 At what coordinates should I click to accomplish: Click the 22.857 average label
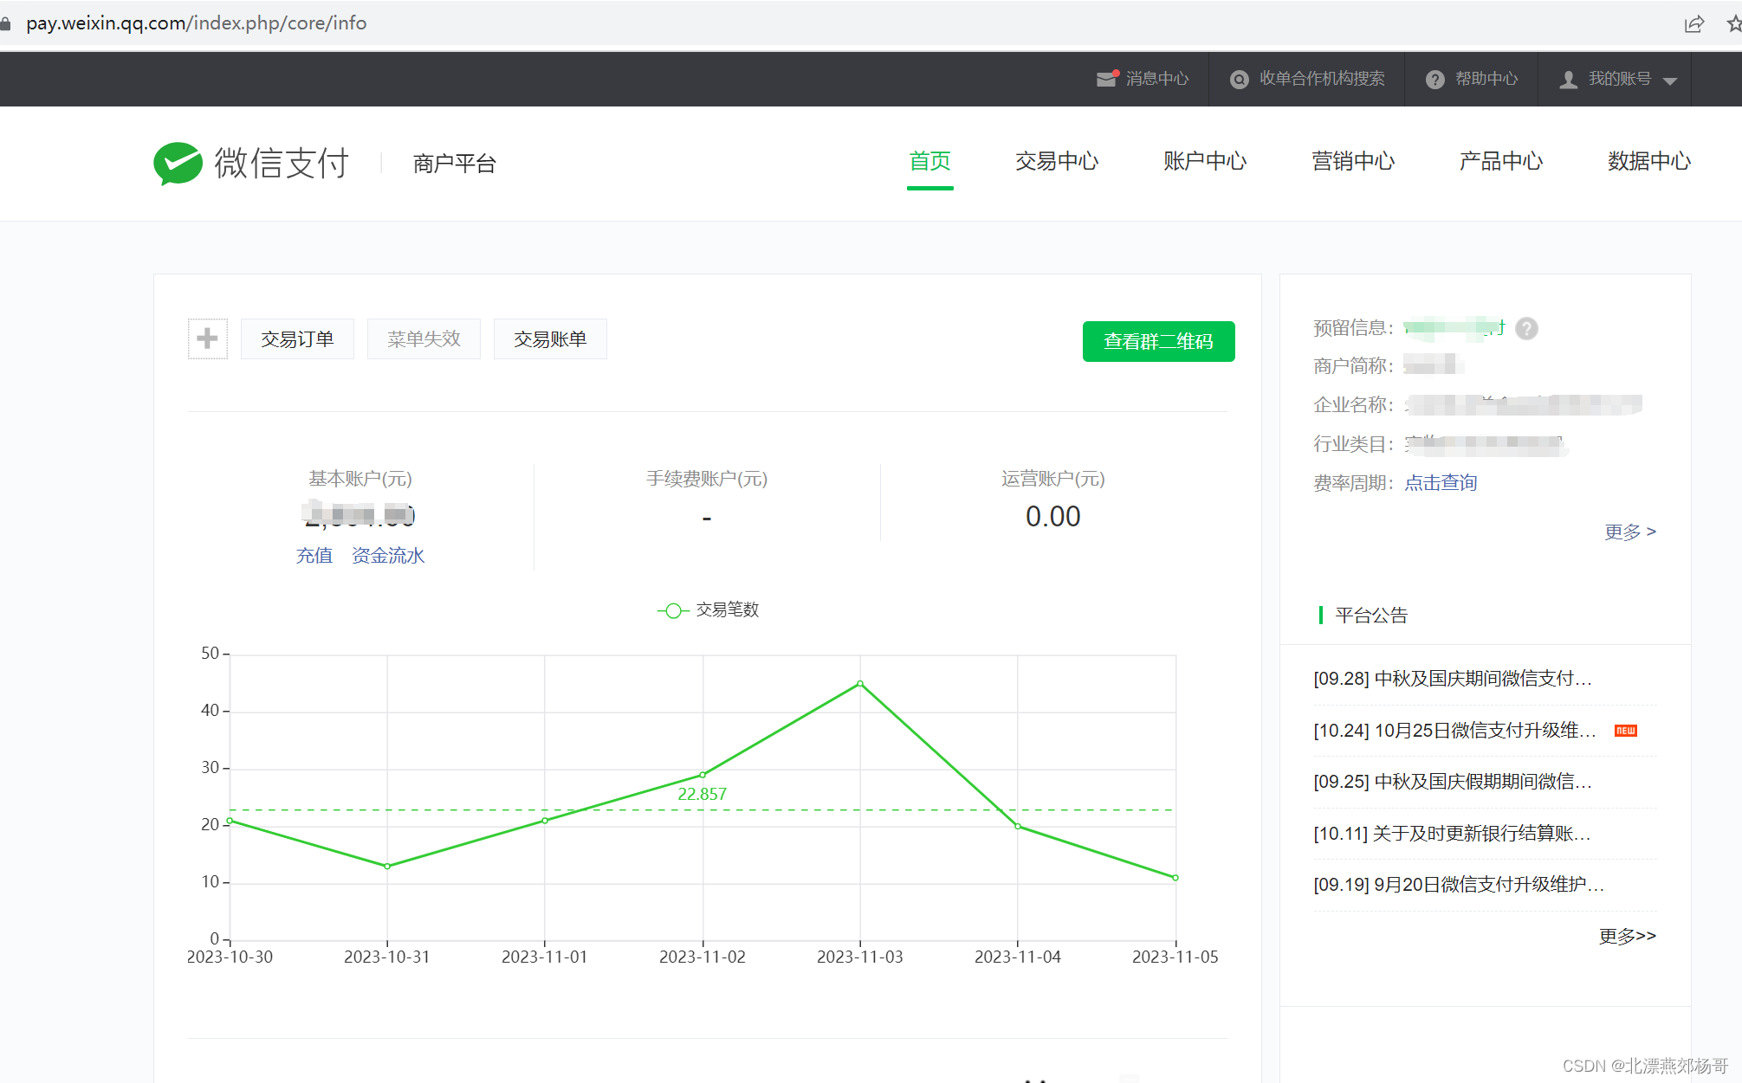click(x=702, y=794)
